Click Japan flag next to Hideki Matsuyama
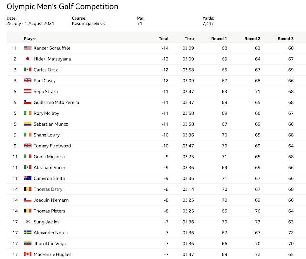This screenshot has width=306, height=259. pyautogui.click(x=27, y=59)
